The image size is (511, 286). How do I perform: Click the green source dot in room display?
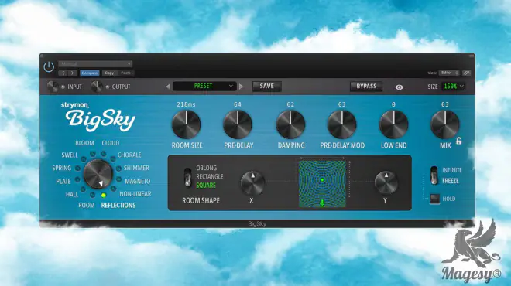click(322, 180)
